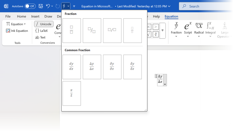Open Customize Quick Access Toolbar dropdown

click(74, 6)
